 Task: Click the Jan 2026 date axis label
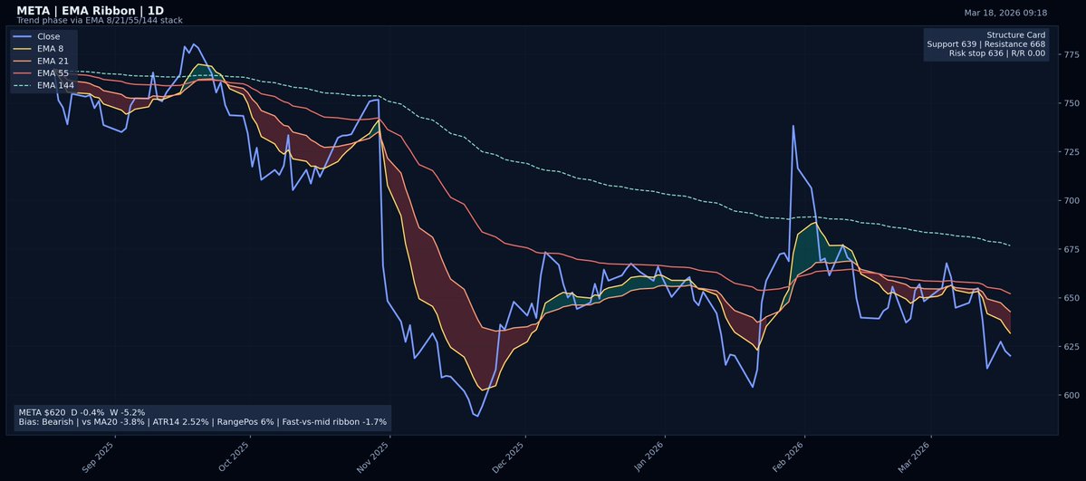coord(649,457)
